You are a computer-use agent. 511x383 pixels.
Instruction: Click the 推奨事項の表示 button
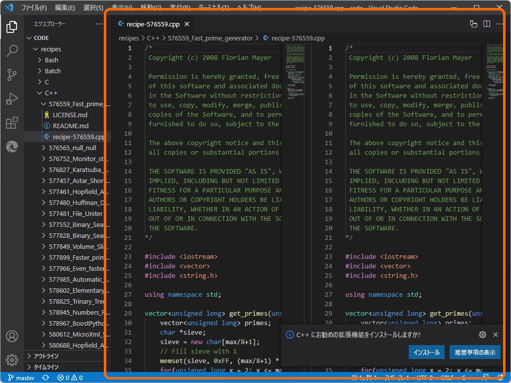click(x=475, y=352)
